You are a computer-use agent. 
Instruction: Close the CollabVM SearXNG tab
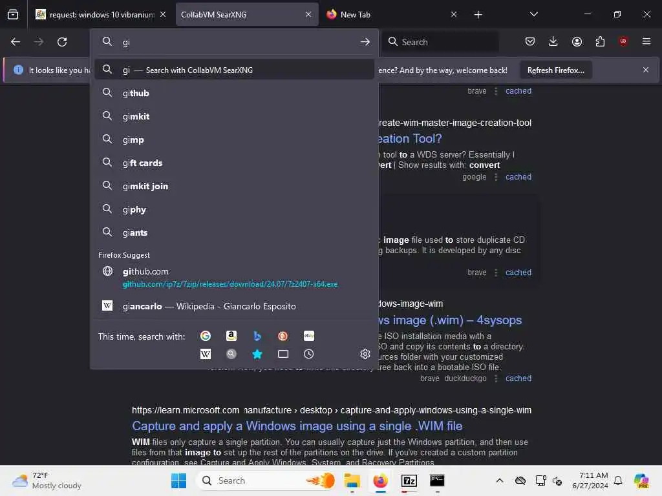coord(308,14)
